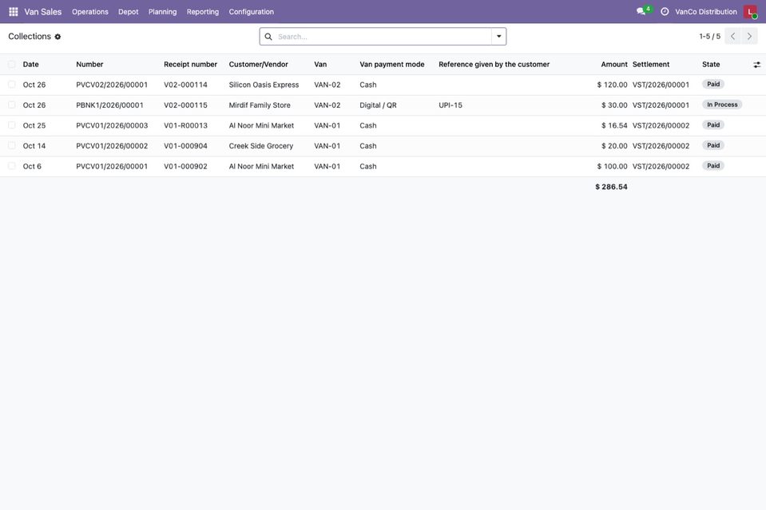Toggle the select-all rows checkbox
Screen dimensions: 766x510
[12, 65]
